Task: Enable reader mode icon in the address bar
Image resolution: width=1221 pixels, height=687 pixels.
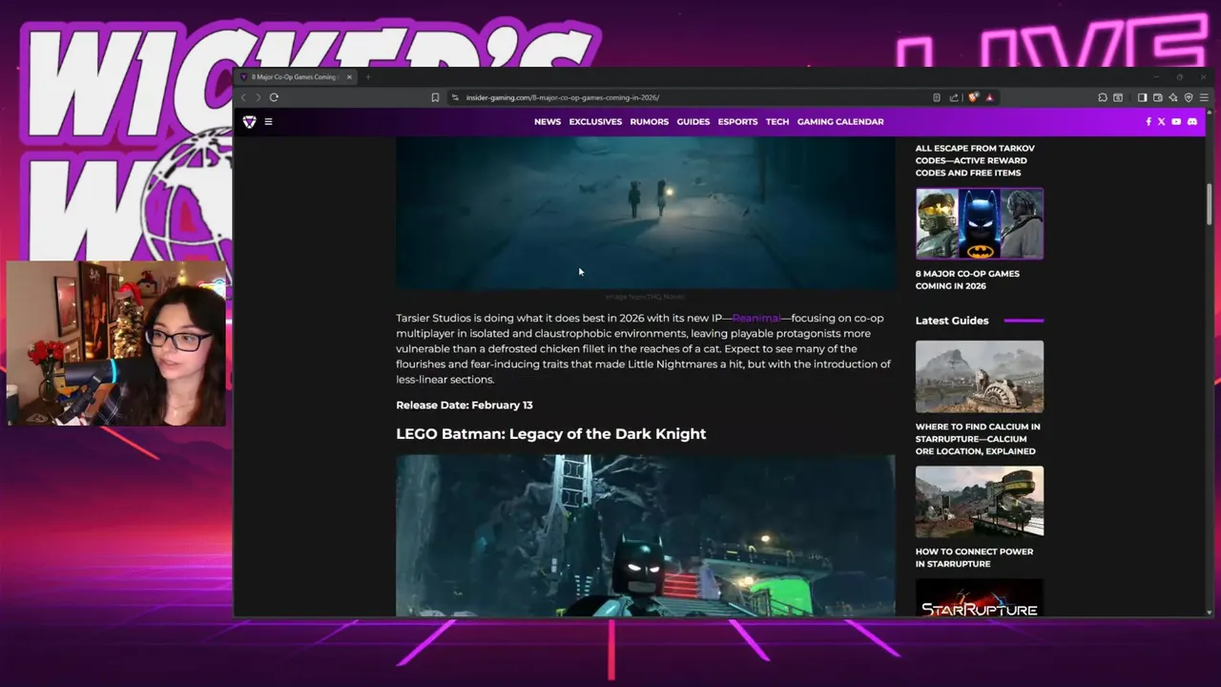Action: pos(937,97)
